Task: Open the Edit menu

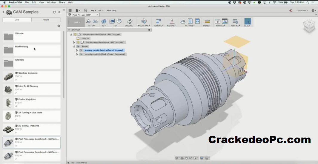Action: tap(34, 2)
